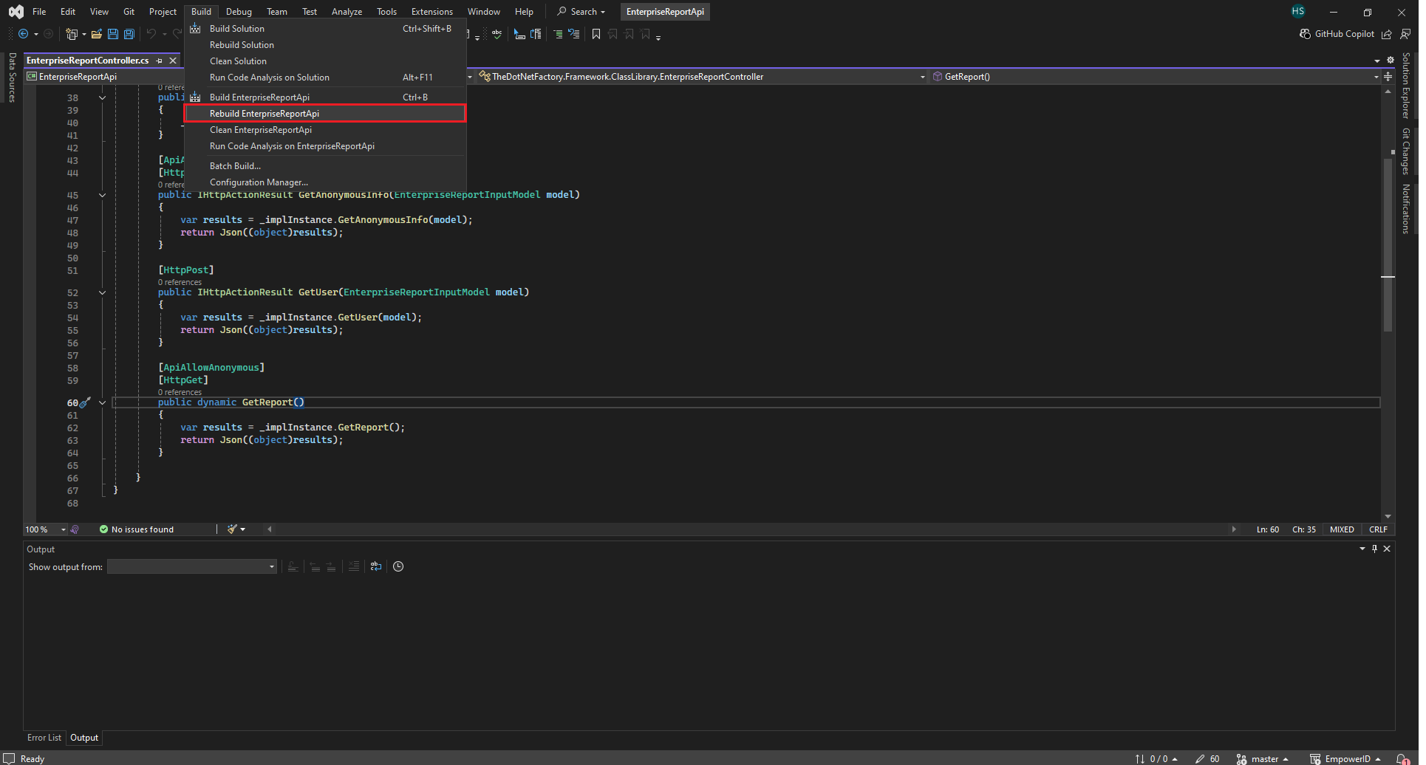Click the screwdriver quick actions icon line 60

tap(86, 402)
